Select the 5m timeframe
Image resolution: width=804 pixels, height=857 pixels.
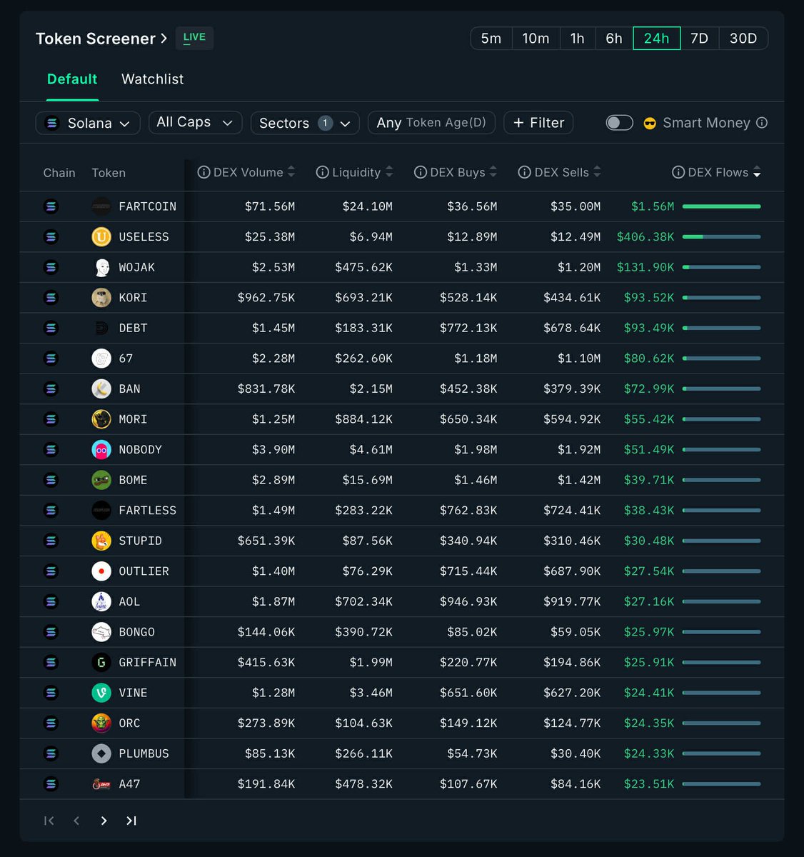[x=491, y=39]
